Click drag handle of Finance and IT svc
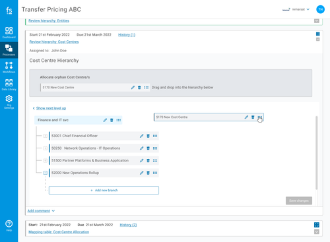Screen dimensions: 330x242 pos(119,120)
